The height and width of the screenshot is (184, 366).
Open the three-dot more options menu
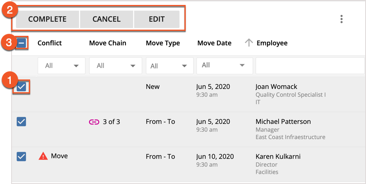tap(341, 19)
